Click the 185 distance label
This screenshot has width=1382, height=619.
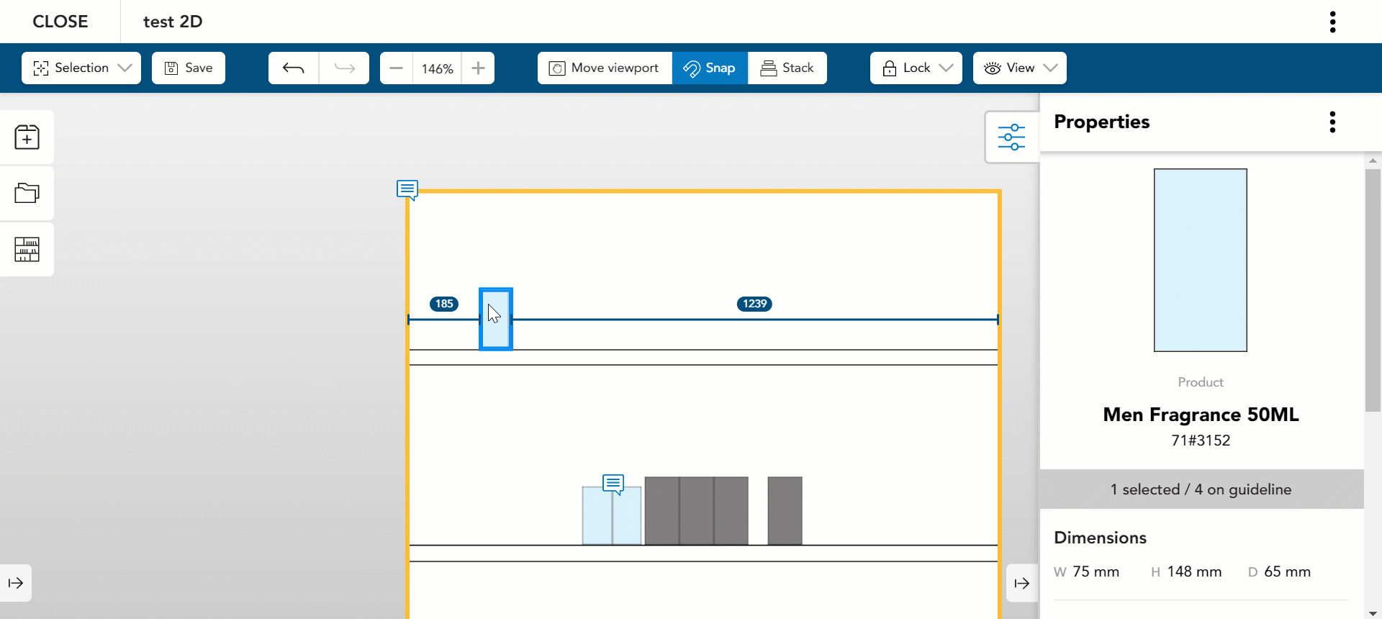[x=444, y=304]
